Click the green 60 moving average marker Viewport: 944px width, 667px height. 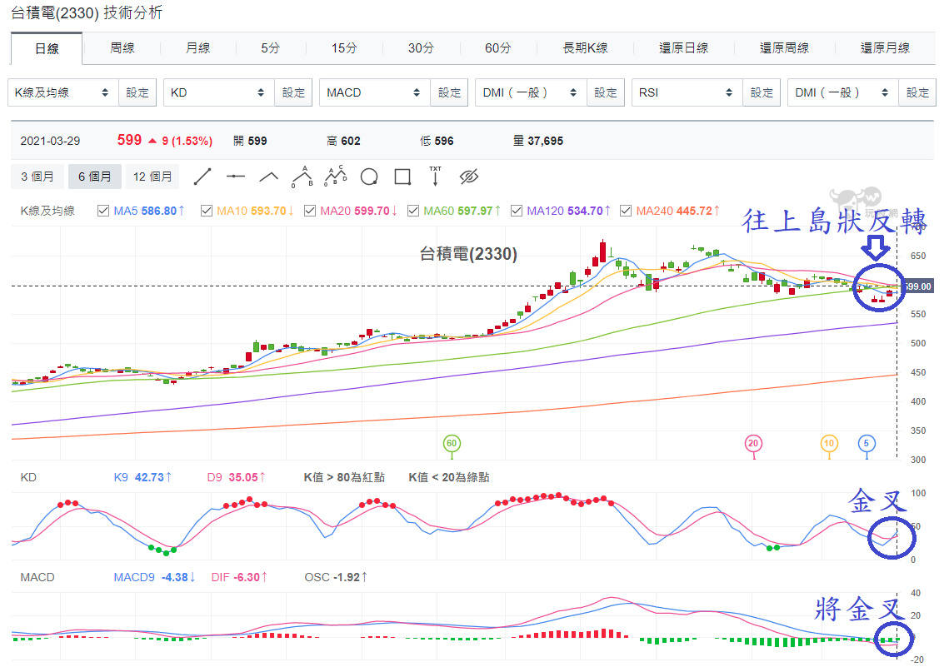click(451, 444)
